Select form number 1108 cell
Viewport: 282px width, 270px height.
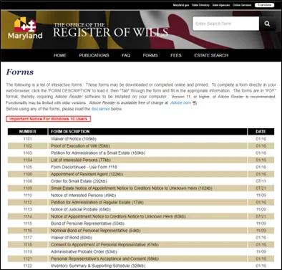(x=27, y=181)
